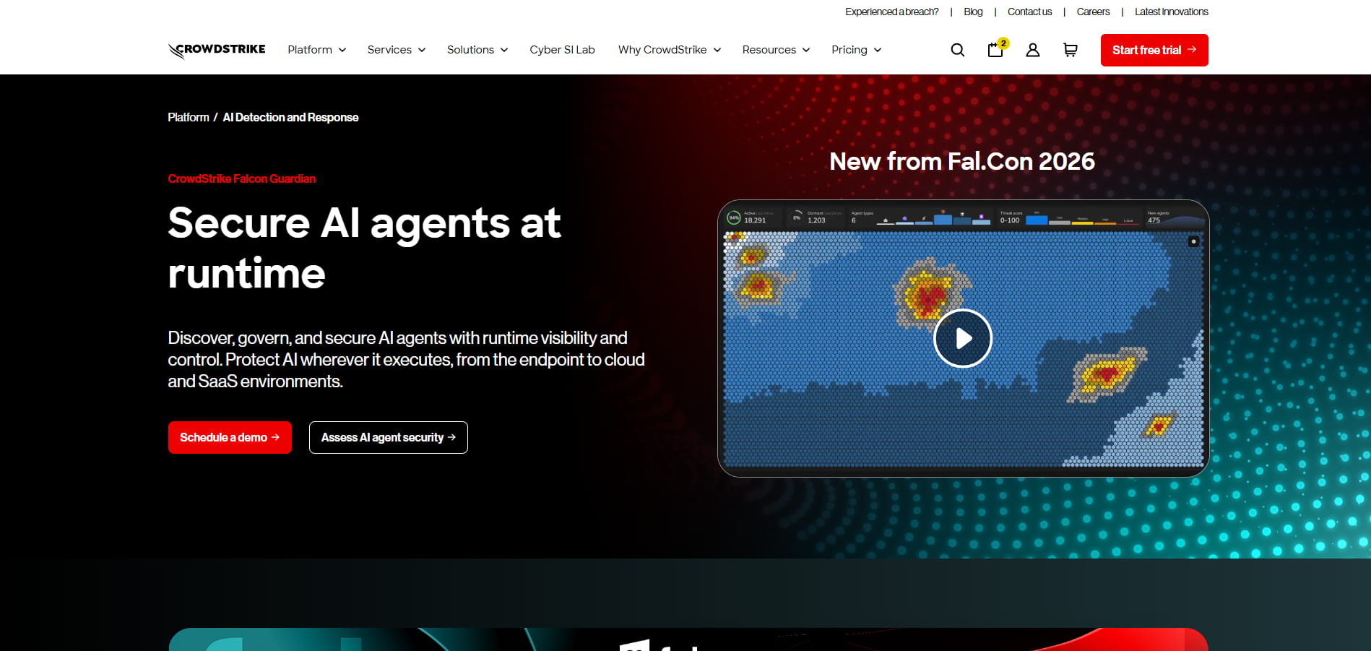Image resolution: width=1371 pixels, height=651 pixels.
Task: Click the Secure AI agents at runtime heading
Action: (x=364, y=248)
